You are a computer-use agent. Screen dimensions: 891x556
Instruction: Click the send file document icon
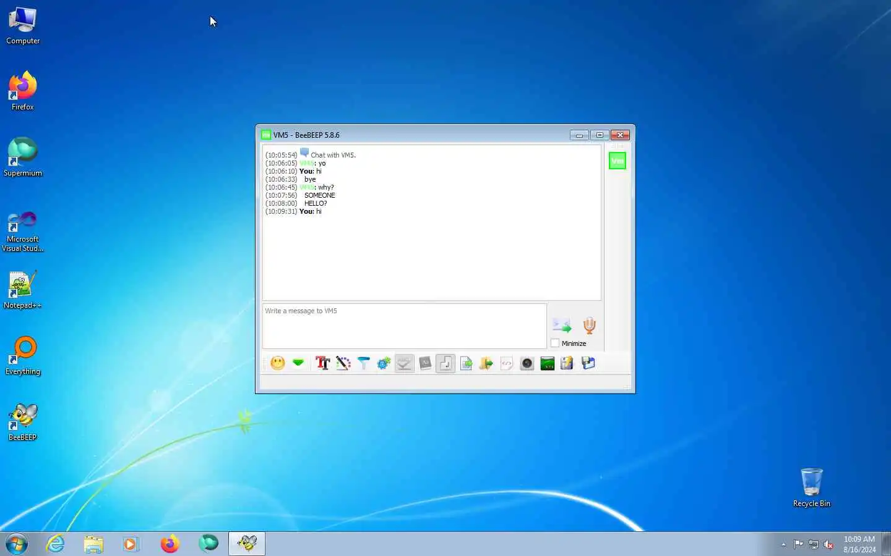click(466, 363)
